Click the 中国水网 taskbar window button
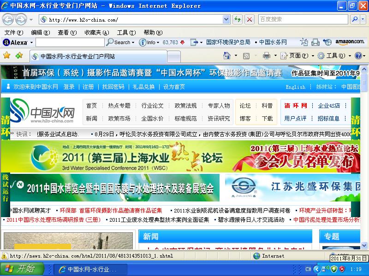 click(x=90, y=269)
